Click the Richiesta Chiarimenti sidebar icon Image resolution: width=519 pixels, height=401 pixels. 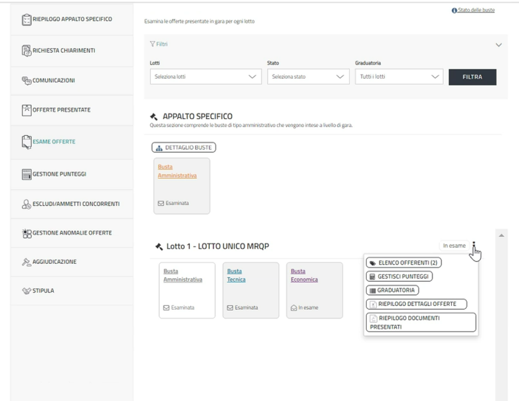(x=26, y=51)
